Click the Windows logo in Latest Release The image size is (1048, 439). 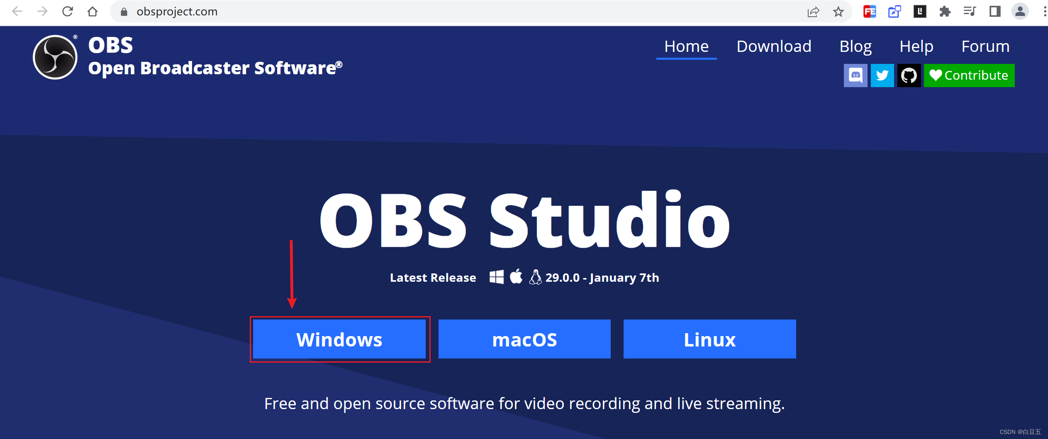(497, 277)
